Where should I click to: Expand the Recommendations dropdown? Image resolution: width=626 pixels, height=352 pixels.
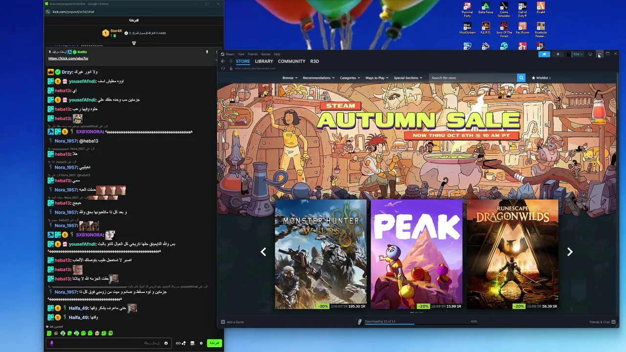tap(318, 78)
